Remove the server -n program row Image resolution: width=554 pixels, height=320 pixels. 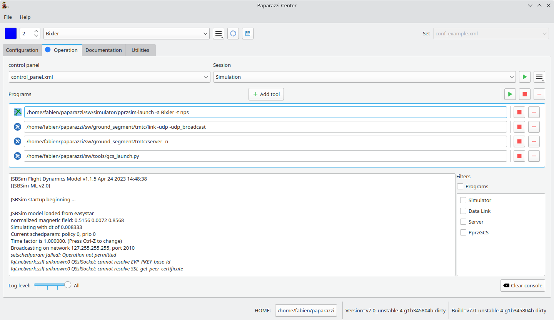[x=534, y=141]
